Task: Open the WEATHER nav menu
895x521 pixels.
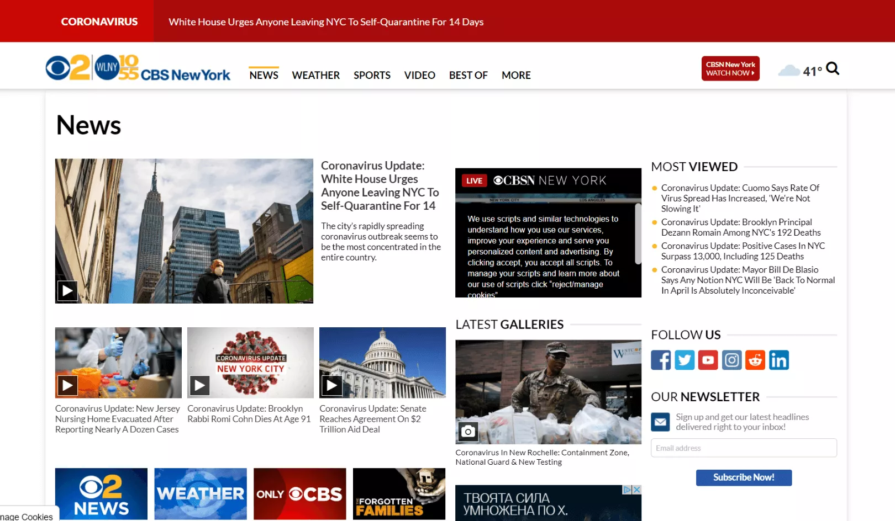Action: point(316,75)
